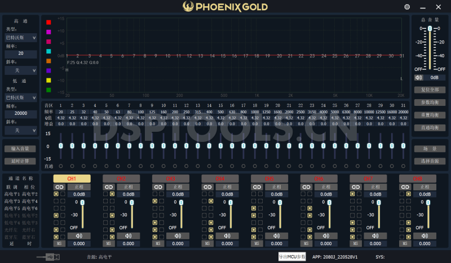
Task: Uncheck 高电平3 input checkbox in CH3
Action: click(x=155, y=201)
